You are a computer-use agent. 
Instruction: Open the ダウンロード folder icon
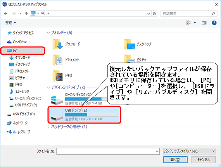coord(58,44)
